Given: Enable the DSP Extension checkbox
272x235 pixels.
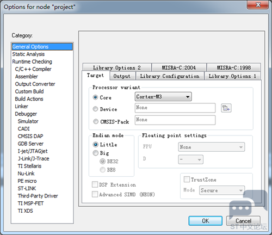Looking at the screenshot, I should [x=95, y=184].
